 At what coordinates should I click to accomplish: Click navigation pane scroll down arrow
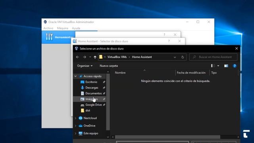(108, 137)
